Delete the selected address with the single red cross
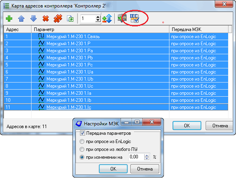Image resolution: width=236 pixels, height=178 pixels. click(46, 18)
